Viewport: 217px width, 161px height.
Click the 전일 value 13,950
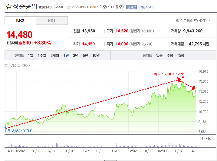pyautogui.click(x=89, y=31)
